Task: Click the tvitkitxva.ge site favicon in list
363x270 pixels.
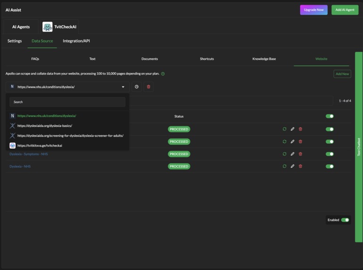Action: tap(12, 146)
